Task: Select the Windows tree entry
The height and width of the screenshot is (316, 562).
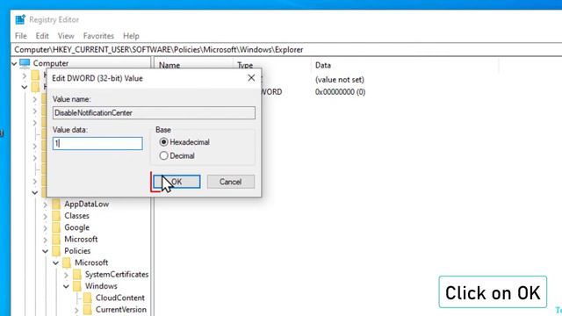Action: pyautogui.click(x=101, y=286)
